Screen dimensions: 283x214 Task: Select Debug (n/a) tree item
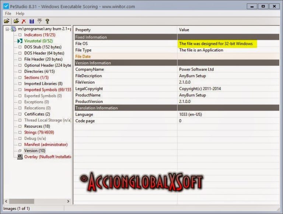coord(35,138)
